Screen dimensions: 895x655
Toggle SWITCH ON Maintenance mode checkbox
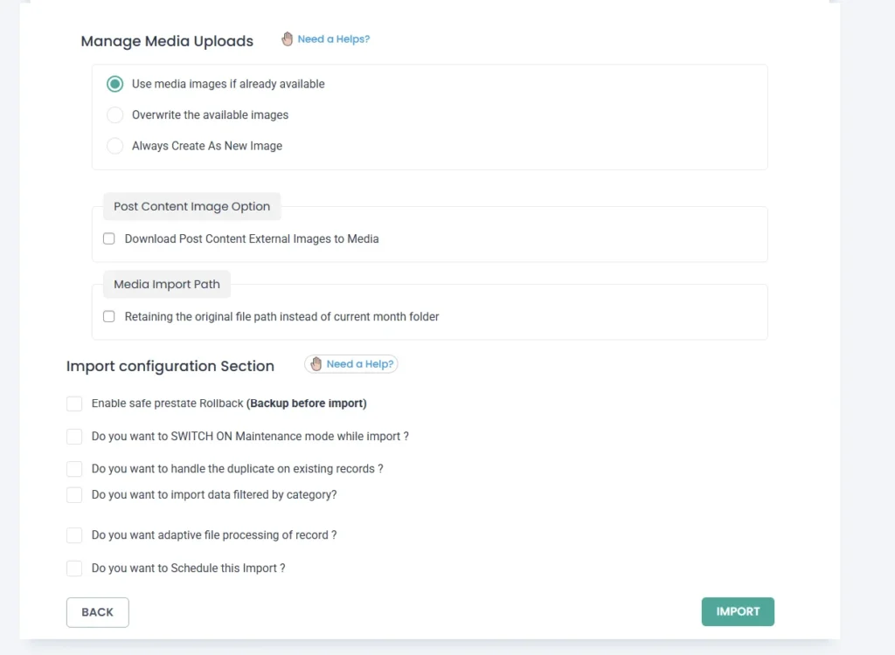(x=74, y=437)
